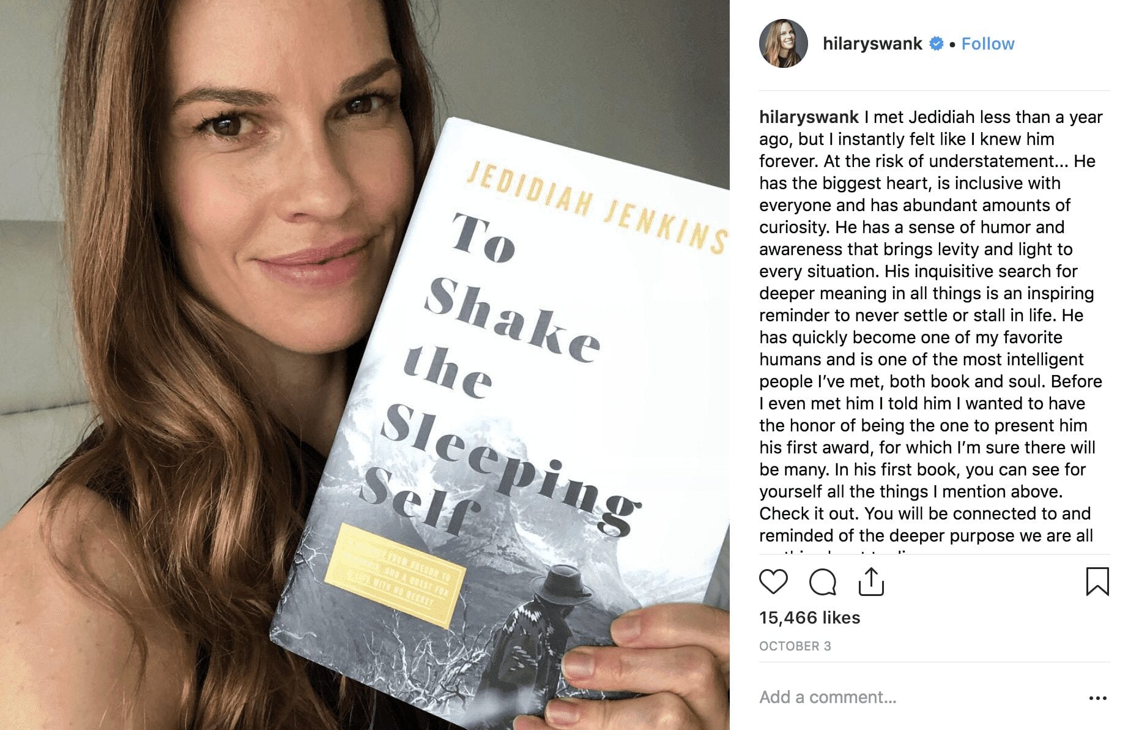Viewport: 1139px width, 730px height.
Task: Follow the hilaryswank account
Action: [x=987, y=44]
